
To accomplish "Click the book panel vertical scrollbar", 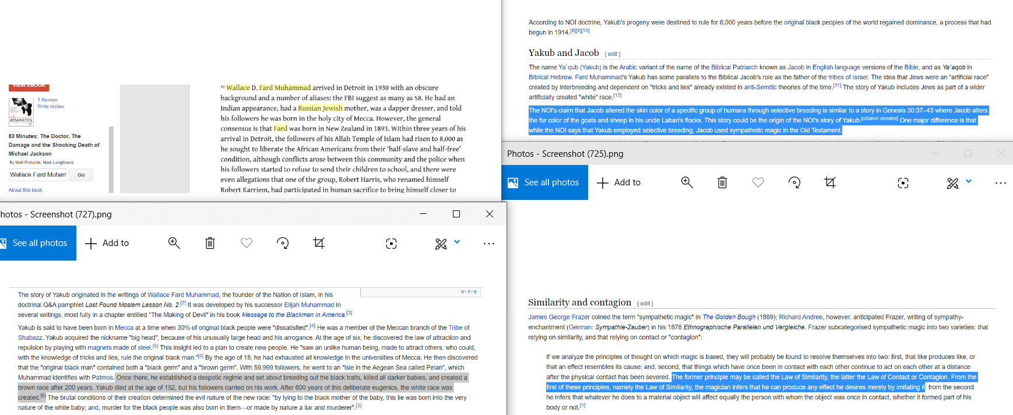I will point(111,159).
